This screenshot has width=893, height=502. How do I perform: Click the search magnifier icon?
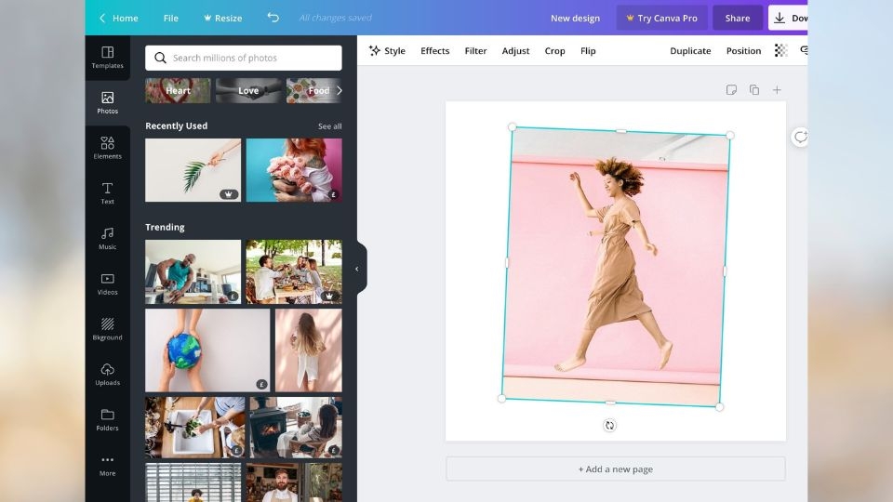point(160,58)
